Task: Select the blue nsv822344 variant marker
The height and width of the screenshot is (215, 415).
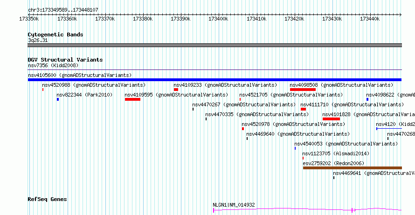Action: [x=58, y=99]
